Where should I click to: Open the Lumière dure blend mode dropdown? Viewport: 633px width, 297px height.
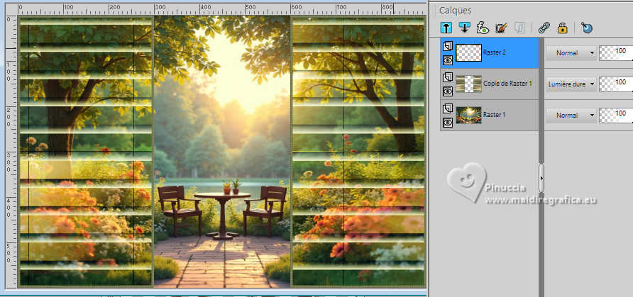[571, 84]
